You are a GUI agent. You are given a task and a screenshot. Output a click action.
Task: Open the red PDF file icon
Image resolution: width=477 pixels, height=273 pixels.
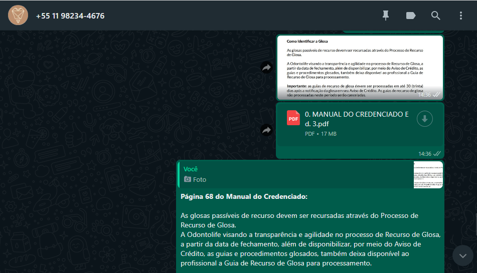(x=293, y=118)
